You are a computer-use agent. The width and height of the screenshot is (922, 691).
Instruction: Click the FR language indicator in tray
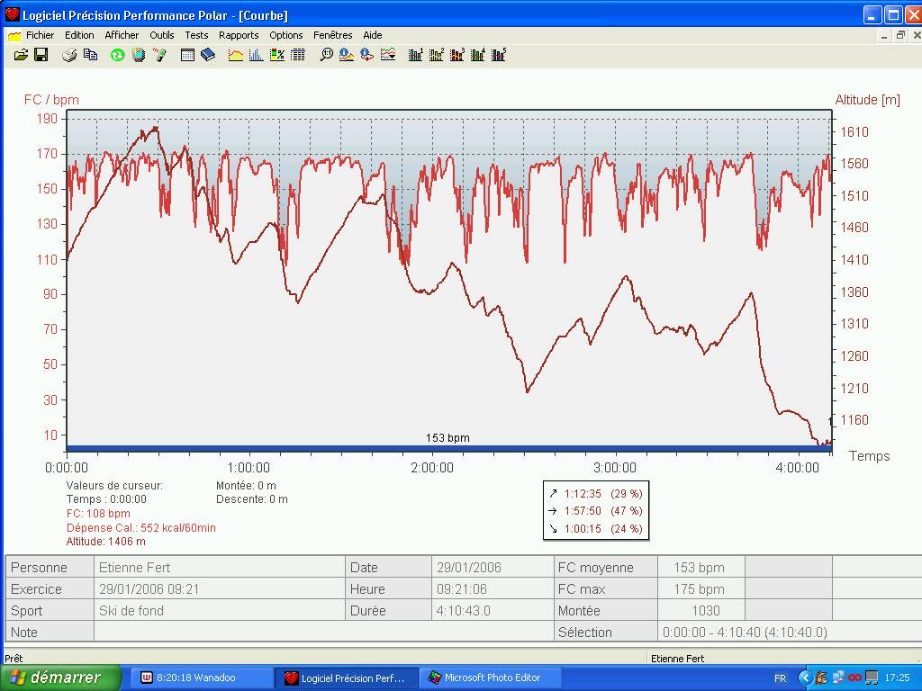pos(780,678)
